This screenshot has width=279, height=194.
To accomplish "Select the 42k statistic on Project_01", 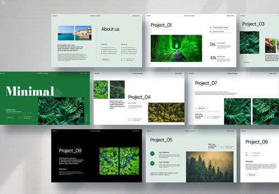I will 213,58.
